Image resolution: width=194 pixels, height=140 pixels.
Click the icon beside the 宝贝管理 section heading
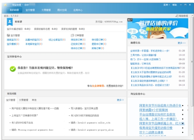(8, 35)
